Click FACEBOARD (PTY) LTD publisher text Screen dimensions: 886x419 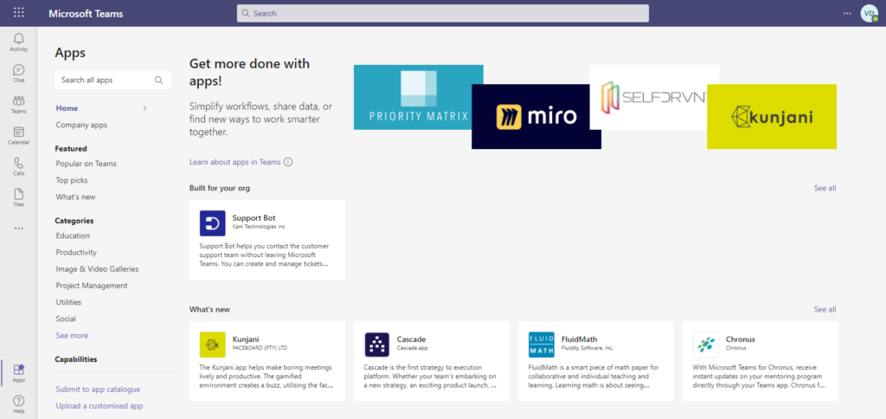[x=260, y=348]
